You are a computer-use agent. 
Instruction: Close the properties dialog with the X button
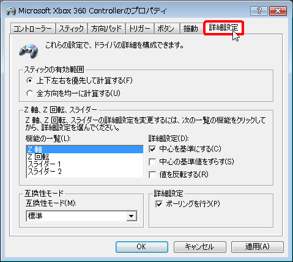pyautogui.click(x=278, y=11)
